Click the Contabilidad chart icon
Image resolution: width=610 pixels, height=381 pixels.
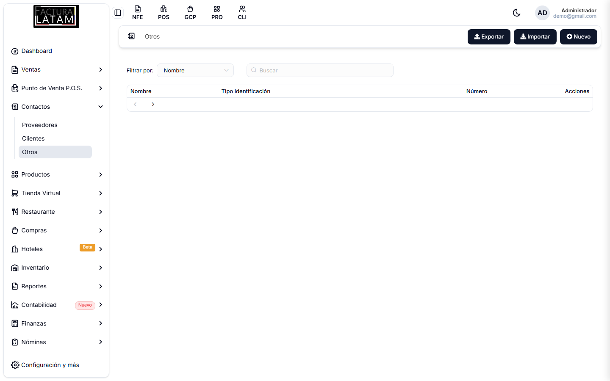click(x=15, y=305)
